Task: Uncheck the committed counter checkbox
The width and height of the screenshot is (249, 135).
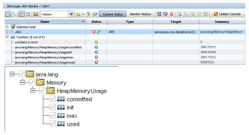Action: [52, 99]
